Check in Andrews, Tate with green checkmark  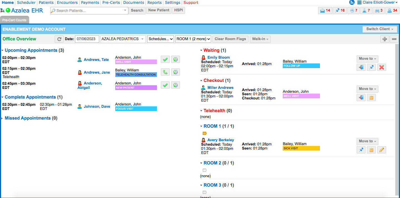pos(165,59)
